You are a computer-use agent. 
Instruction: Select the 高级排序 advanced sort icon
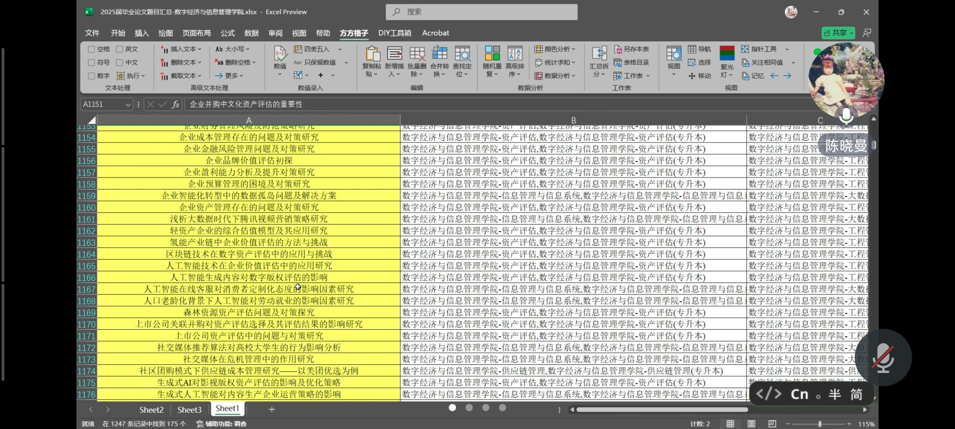click(515, 54)
